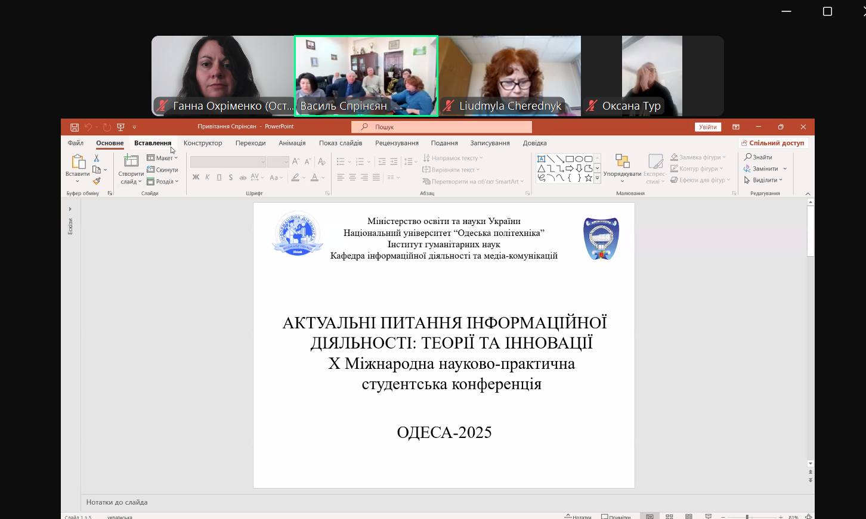Viewport: 866px width, 519px height.
Task: Switch to the Конструктор tab
Action: click(203, 143)
